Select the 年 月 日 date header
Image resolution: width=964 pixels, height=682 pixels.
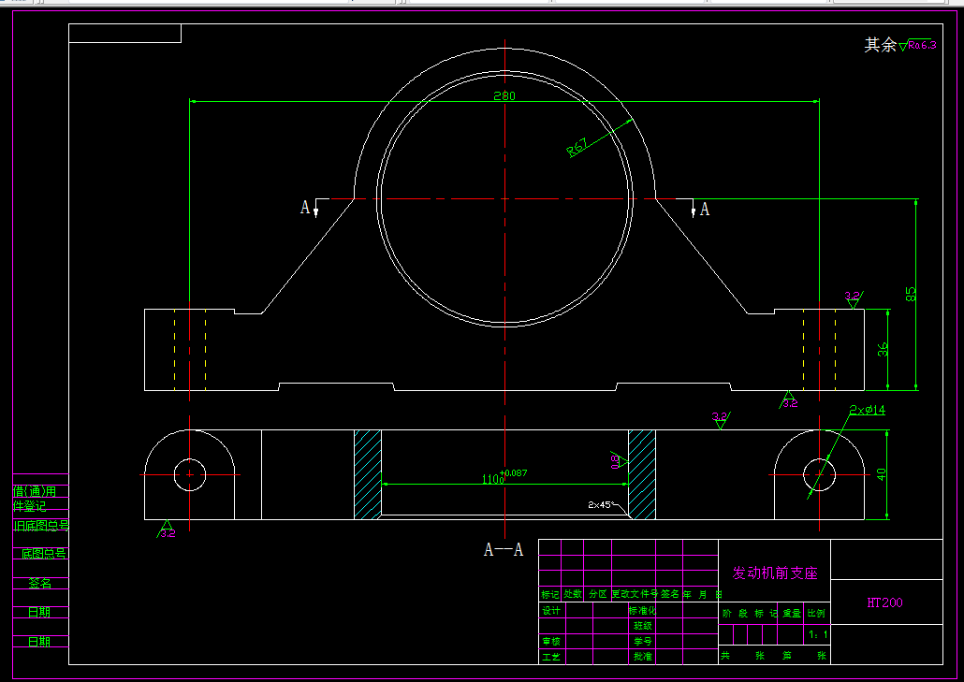click(x=702, y=594)
